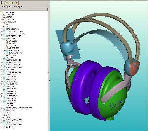This screenshot has height=131, width=148.
Task: Select ASM_DEF_CSYS icon under HINGES.ASM
Action: coord(7,48)
